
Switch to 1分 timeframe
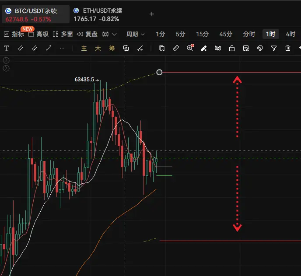(x=160, y=34)
